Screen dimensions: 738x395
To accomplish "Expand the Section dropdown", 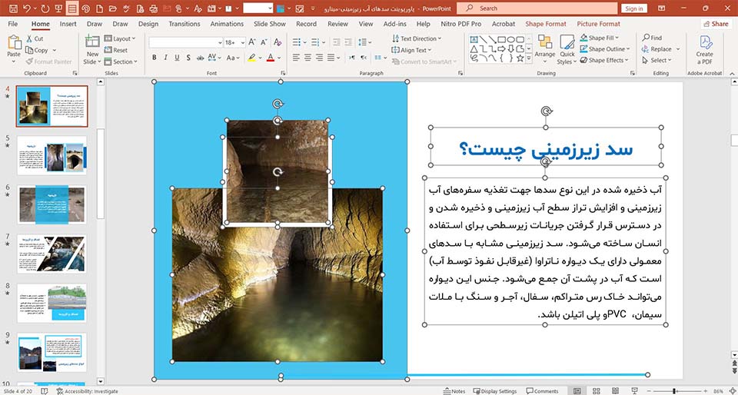I will click(x=121, y=61).
